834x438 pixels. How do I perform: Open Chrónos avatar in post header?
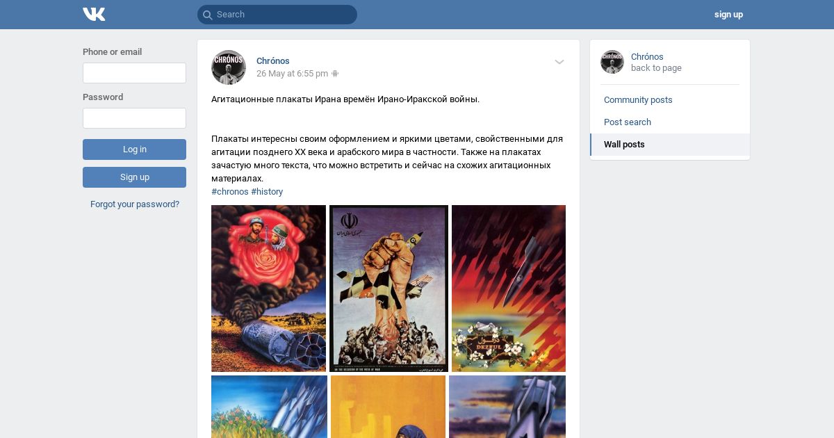[x=229, y=67]
